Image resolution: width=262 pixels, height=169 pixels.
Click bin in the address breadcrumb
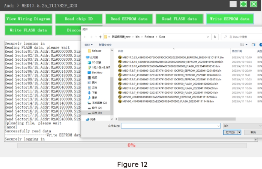138,37
